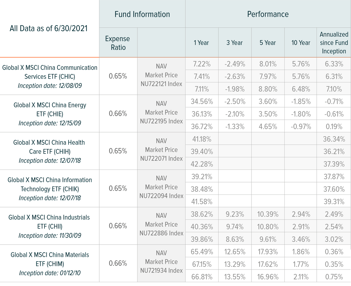This screenshot has height=286, width=351.
Task: Click CHIM 10 Year index value 2.11%
Action: pos(301,276)
